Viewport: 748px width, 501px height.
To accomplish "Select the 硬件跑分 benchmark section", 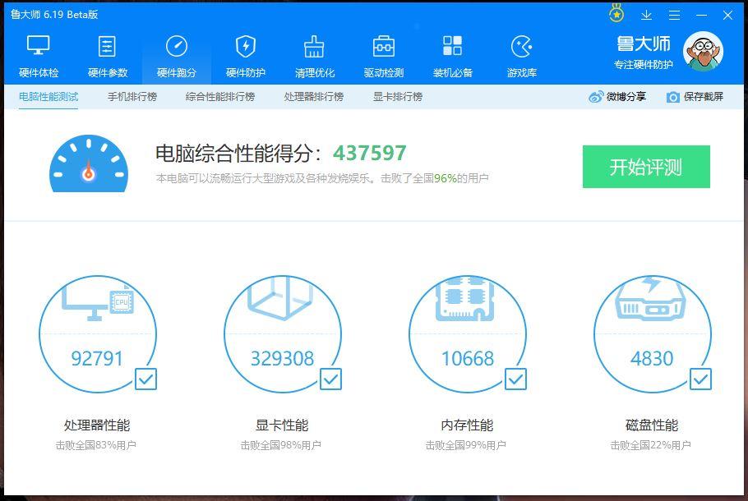I will (177, 56).
